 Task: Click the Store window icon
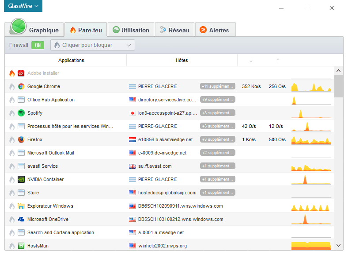click(x=21, y=193)
